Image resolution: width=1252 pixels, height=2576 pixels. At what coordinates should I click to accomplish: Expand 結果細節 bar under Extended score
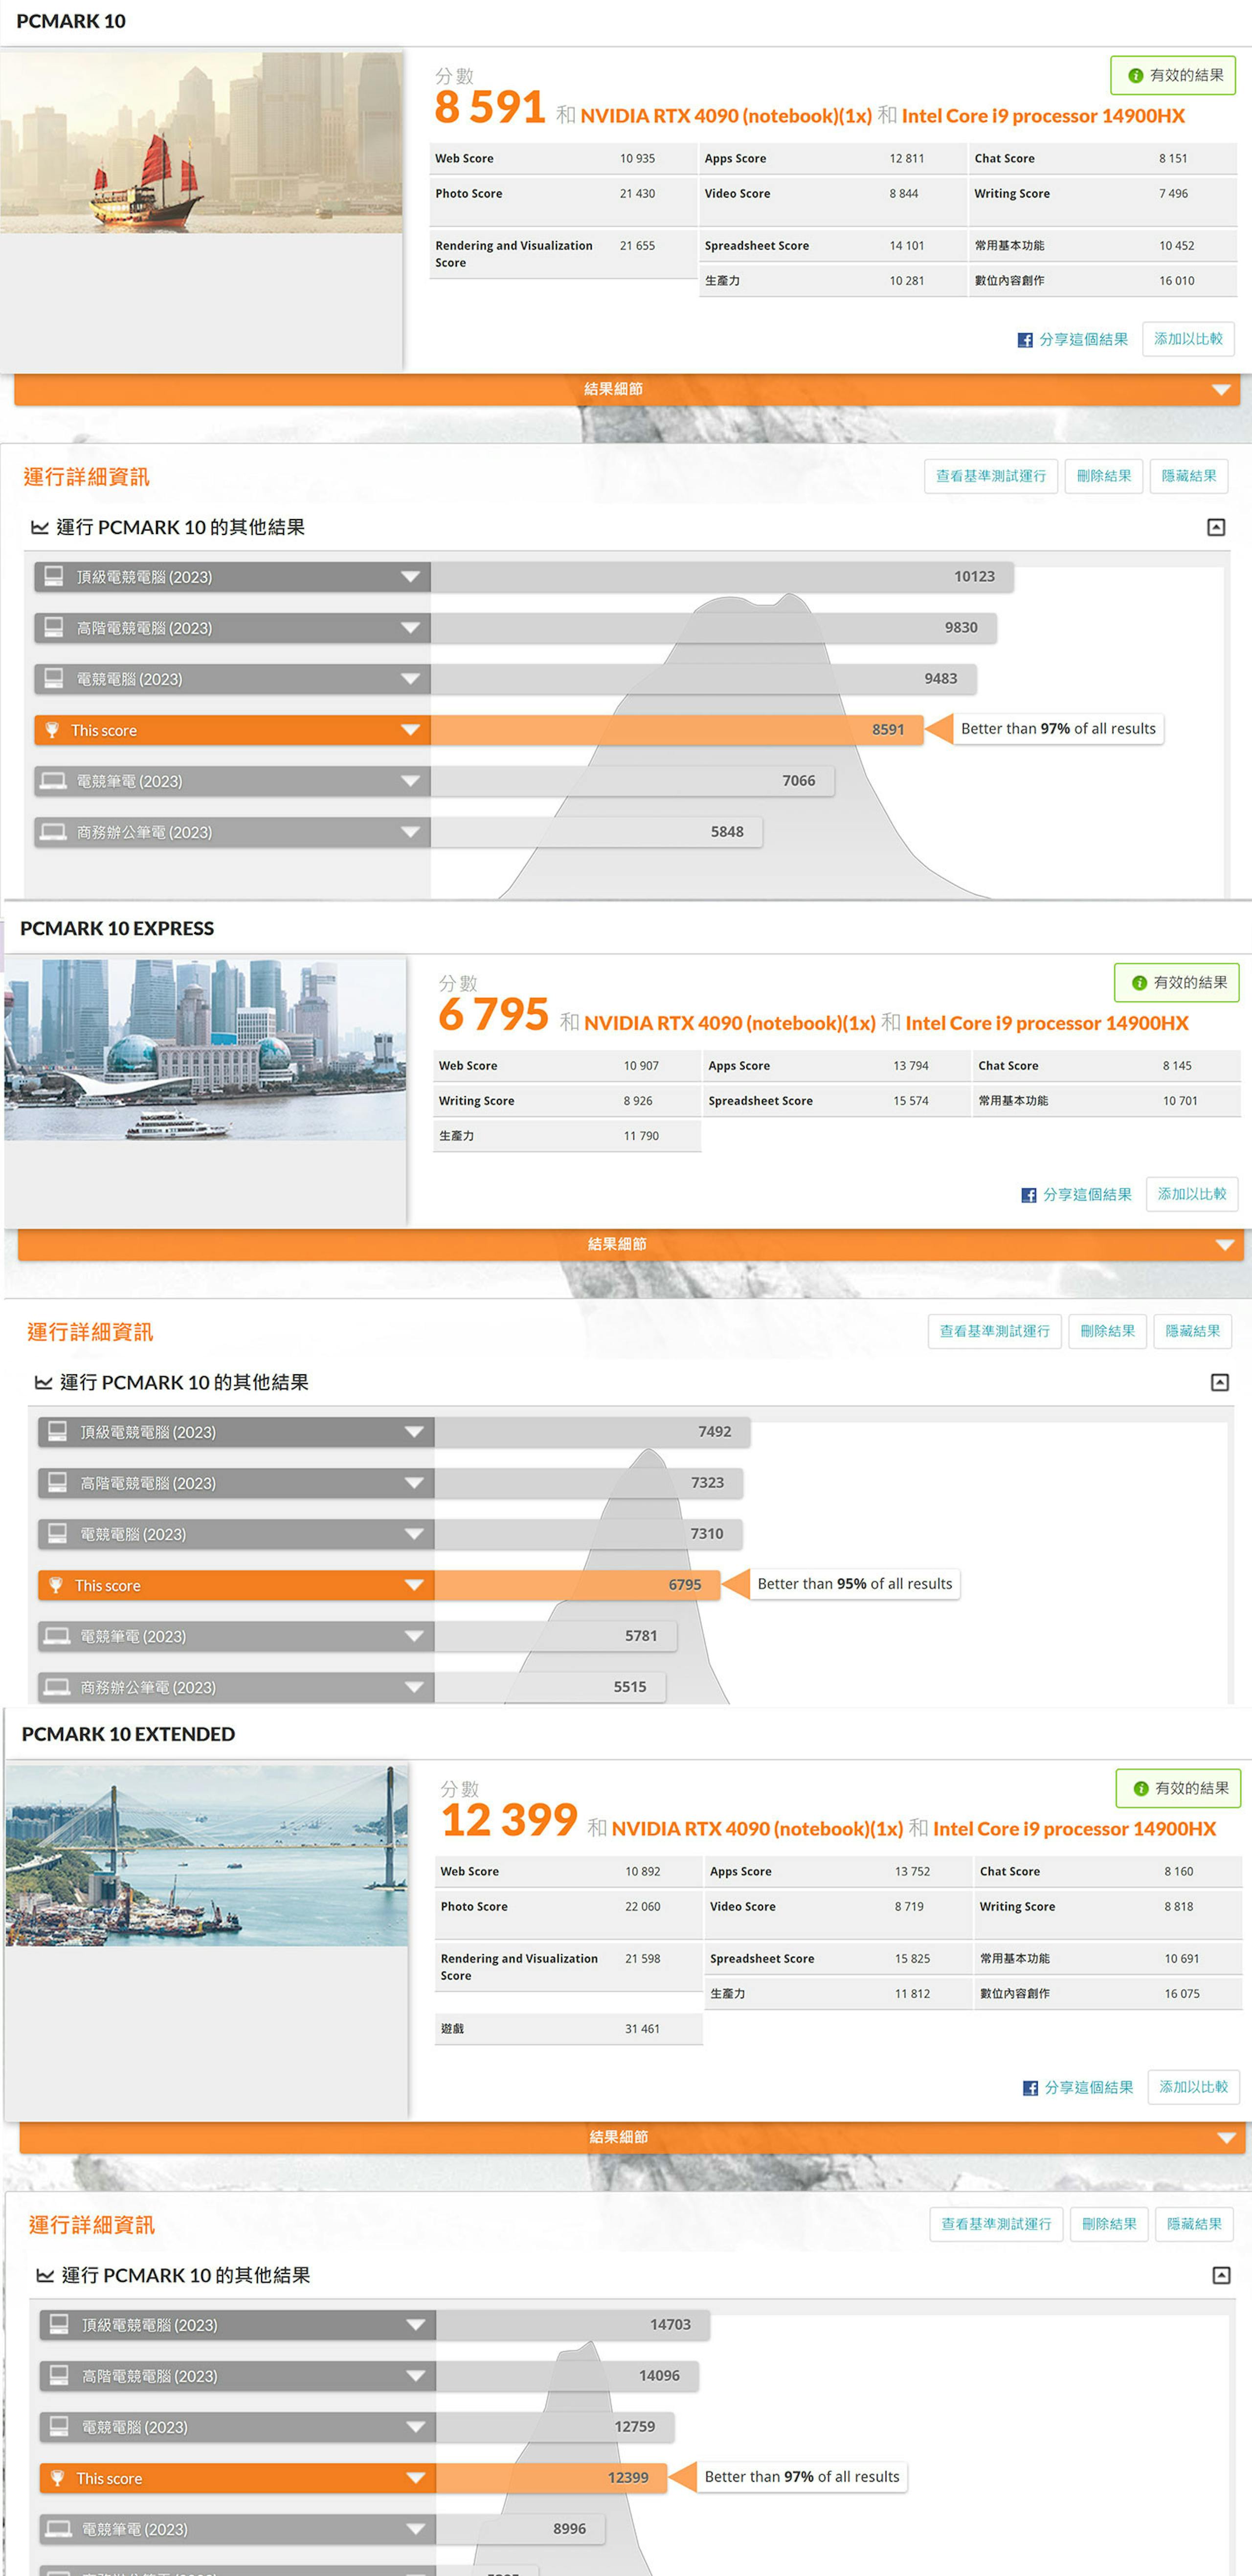click(632, 2137)
